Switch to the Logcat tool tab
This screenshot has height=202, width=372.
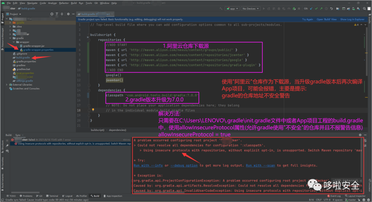pyautogui.click(x=67, y=196)
